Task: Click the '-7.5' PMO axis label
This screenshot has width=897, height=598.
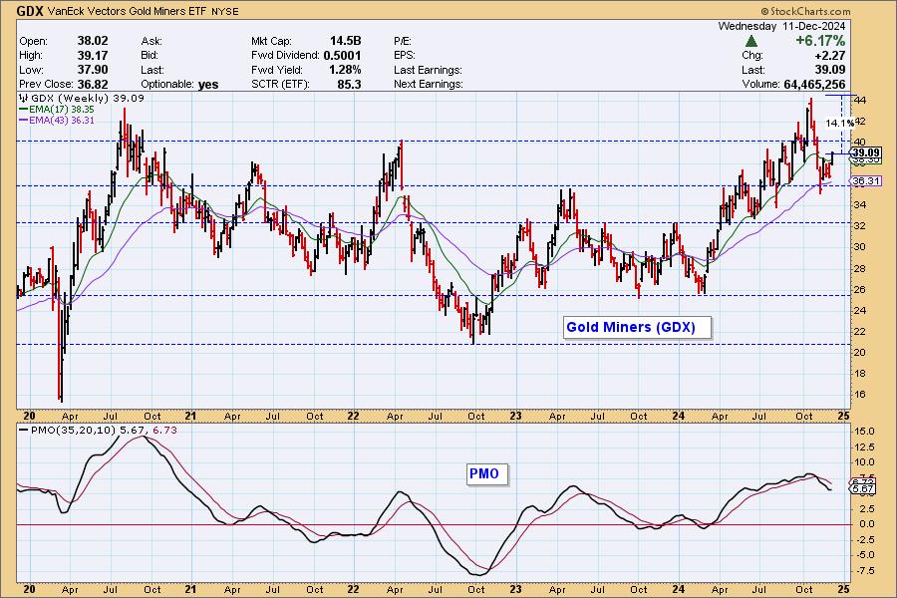Action: pyautogui.click(x=864, y=570)
